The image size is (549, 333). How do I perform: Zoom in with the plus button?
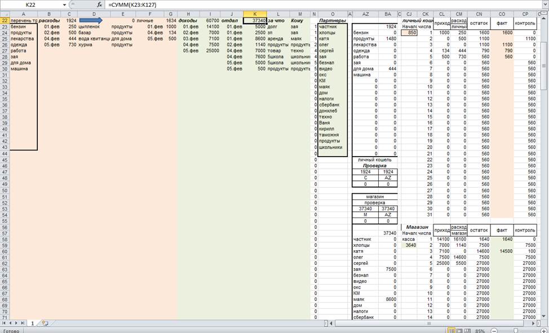click(543, 331)
